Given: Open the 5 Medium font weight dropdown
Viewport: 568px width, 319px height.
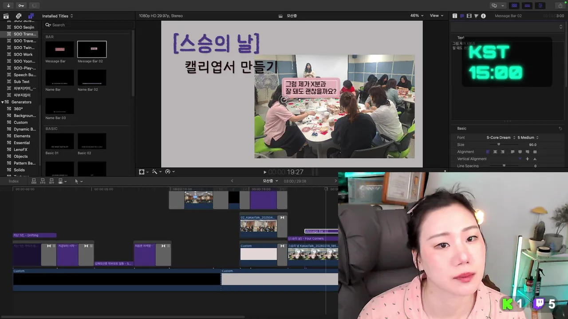Looking at the screenshot, I should click(x=528, y=138).
